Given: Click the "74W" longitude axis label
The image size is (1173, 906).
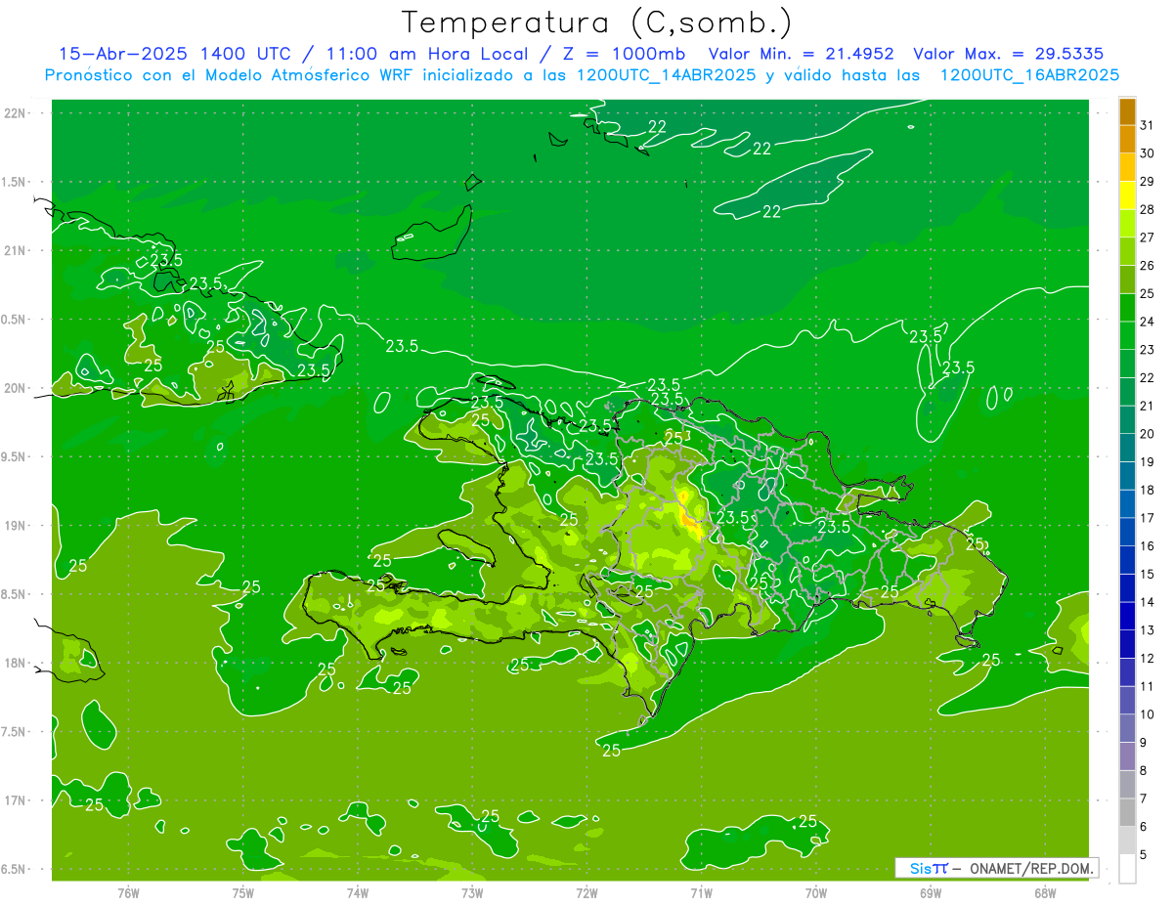Looking at the screenshot, I should pos(357,891).
